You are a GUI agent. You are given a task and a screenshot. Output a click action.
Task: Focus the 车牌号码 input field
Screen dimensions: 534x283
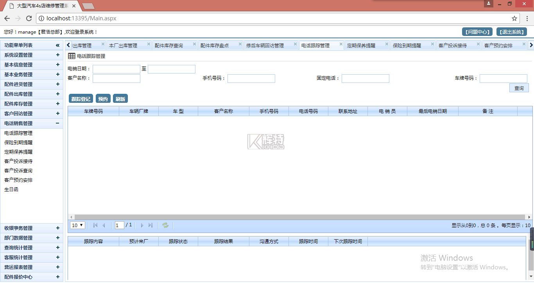point(503,79)
